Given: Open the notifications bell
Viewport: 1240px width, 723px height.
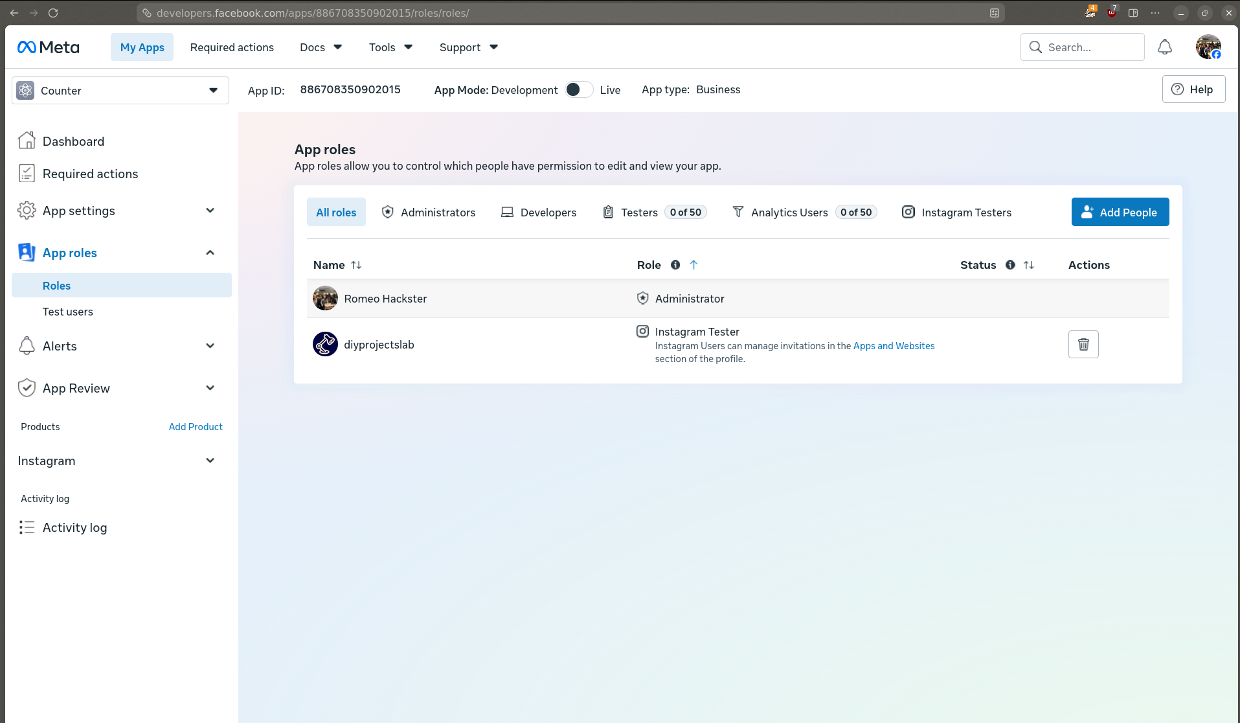Looking at the screenshot, I should pos(1165,47).
